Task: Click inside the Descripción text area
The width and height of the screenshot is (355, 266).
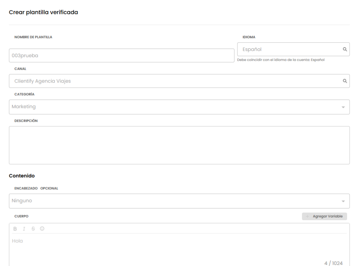Action: tap(179, 144)
